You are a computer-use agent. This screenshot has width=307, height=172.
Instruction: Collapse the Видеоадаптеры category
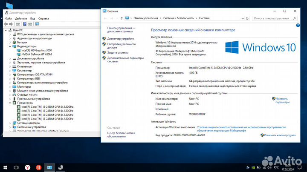[x=10, y=46]
